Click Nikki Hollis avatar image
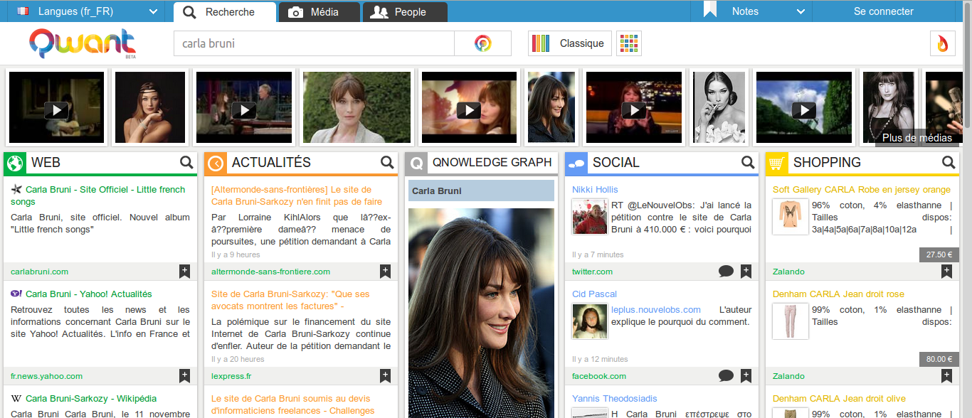972x418 pixels. point(590,217)
